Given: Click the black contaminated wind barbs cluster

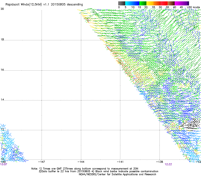Looking at the screenshot, I should click(x=190, y=124).
